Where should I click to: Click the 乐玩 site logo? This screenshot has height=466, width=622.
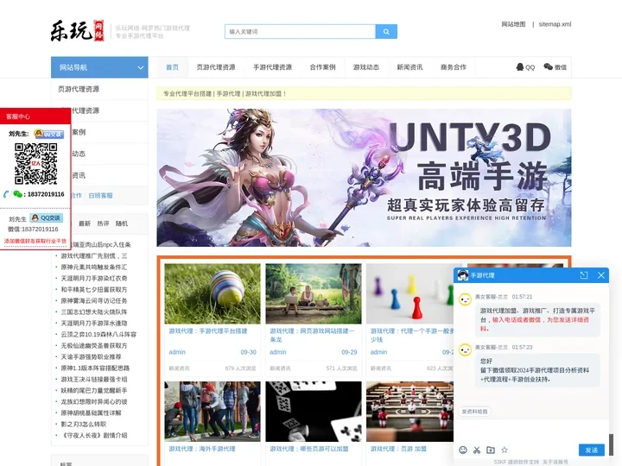click(x=78, y=31)
